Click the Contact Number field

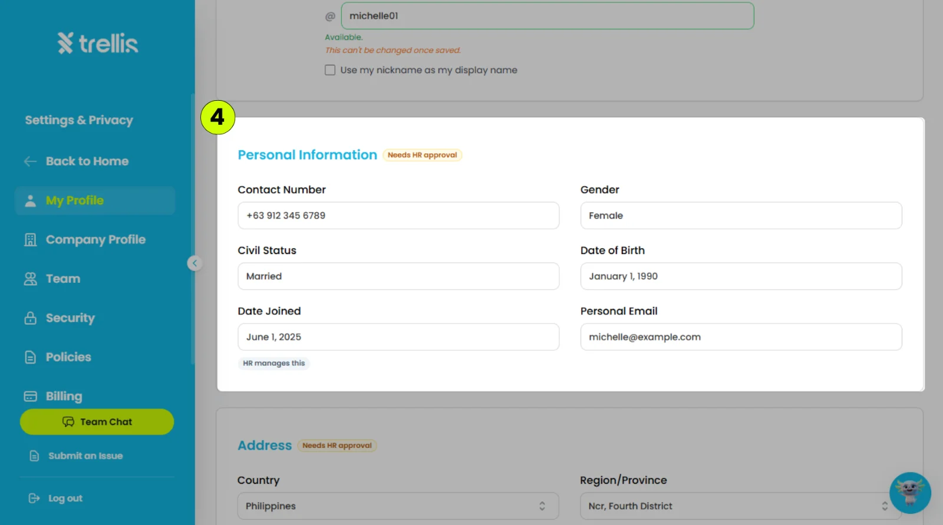pos(398,216)
